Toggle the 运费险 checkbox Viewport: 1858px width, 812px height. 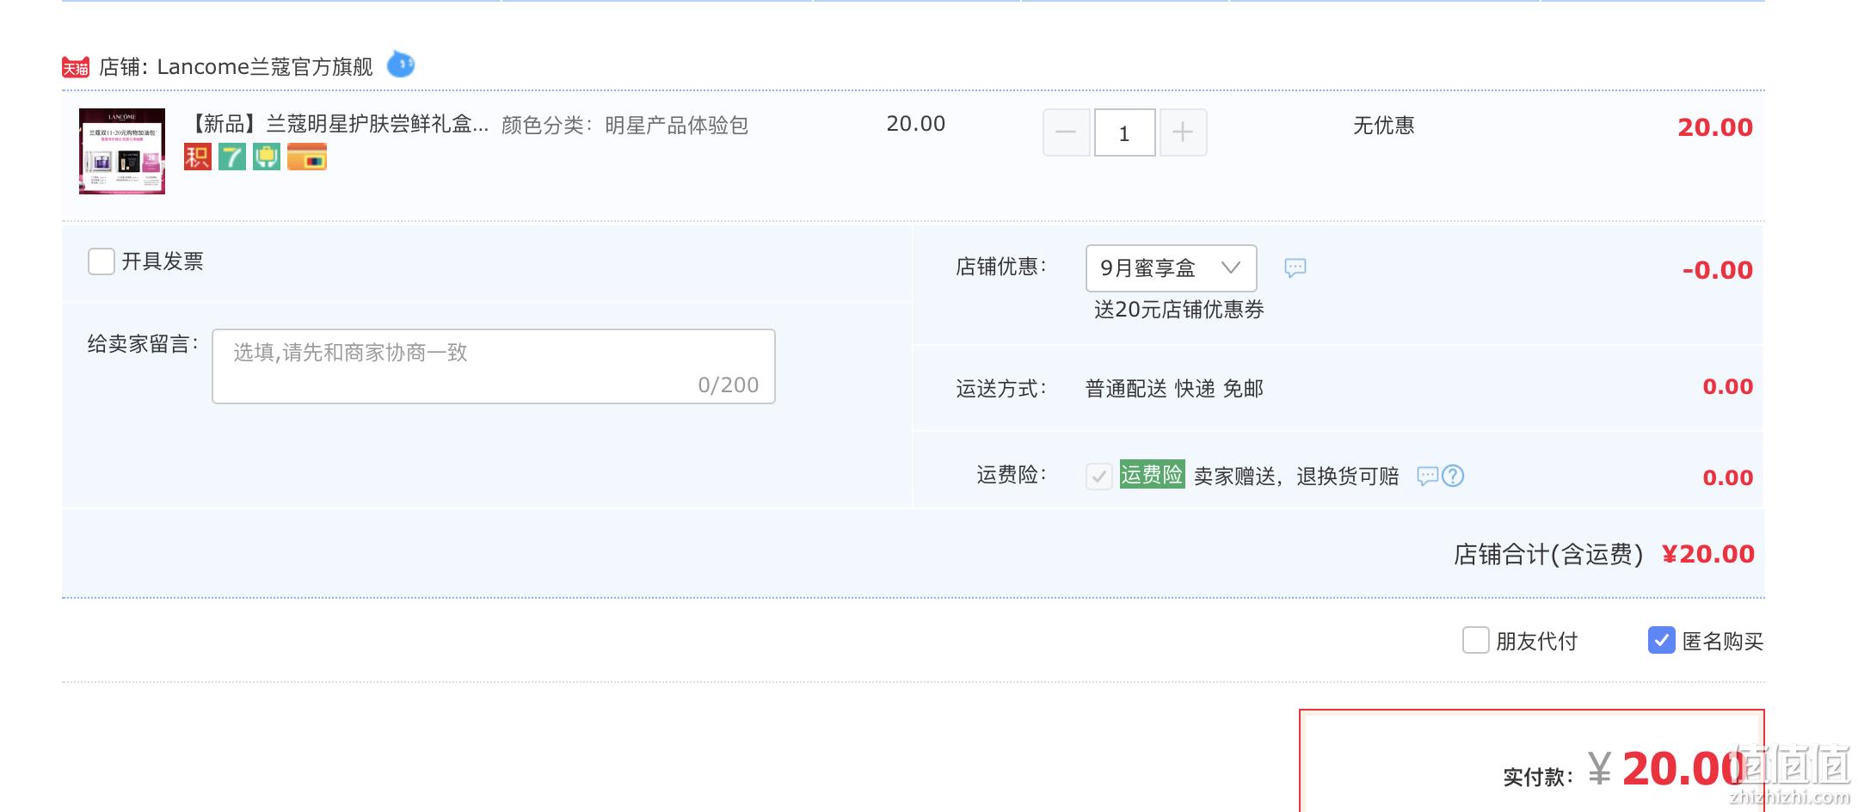pyautogui.click(x=1099, y=476)
